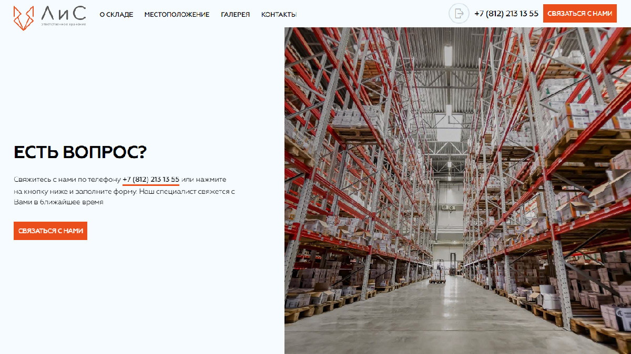Click the circular login door icon
Viewport: 631px width, 354px height.
coord(459,14)
